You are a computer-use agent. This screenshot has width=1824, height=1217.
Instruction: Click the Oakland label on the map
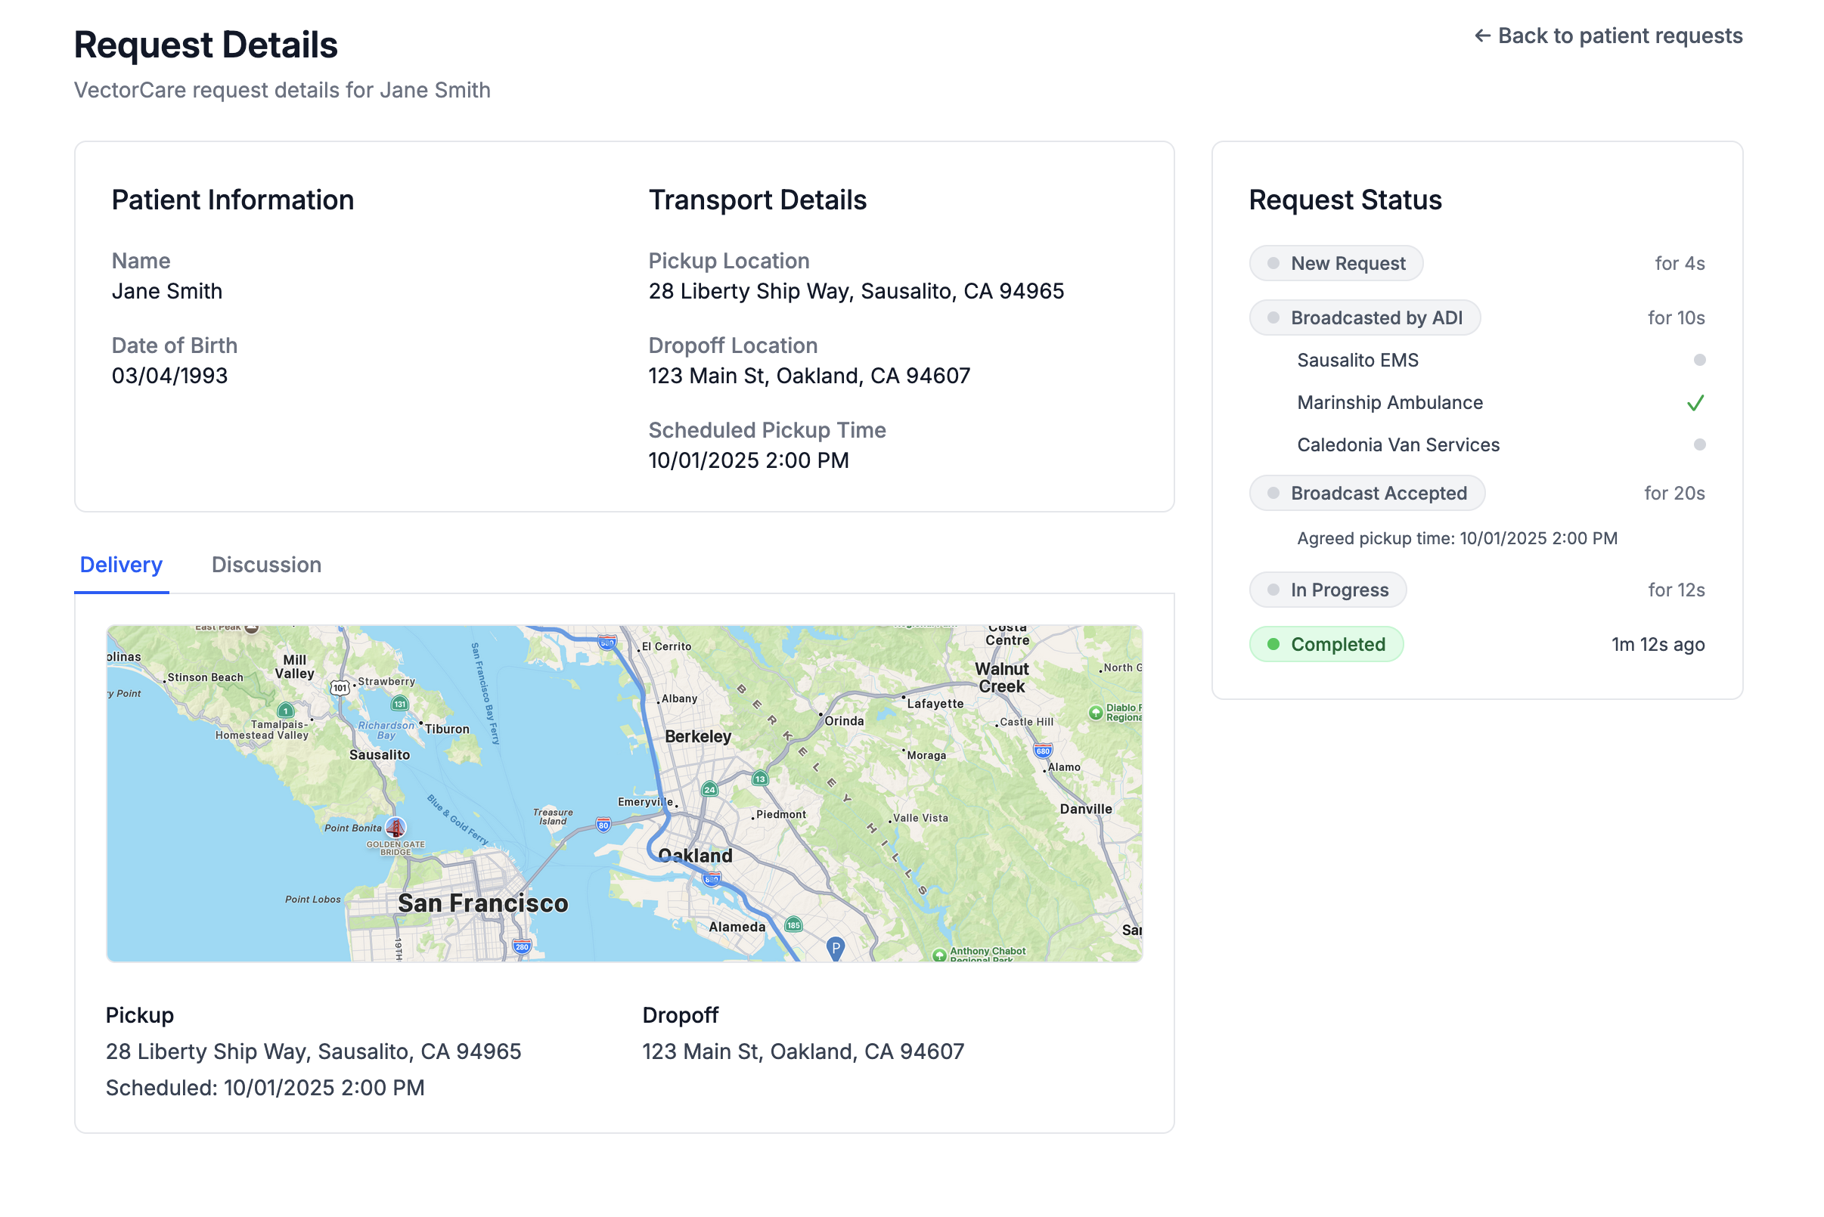click(x=696, y=856)
